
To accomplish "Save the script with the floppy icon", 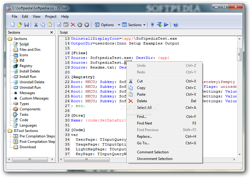I will click(27, 25).
